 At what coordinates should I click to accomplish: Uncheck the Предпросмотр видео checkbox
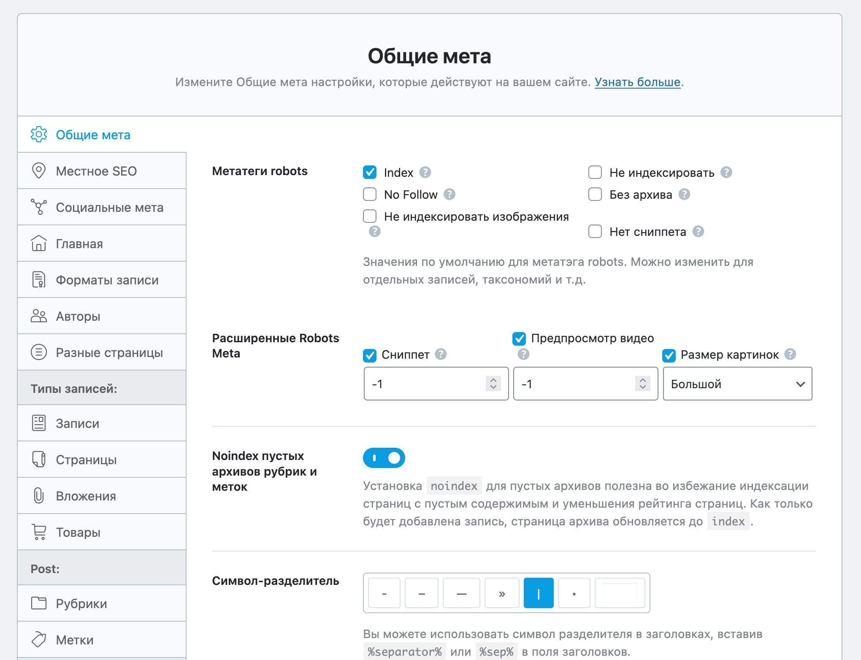tap(519, 338)
